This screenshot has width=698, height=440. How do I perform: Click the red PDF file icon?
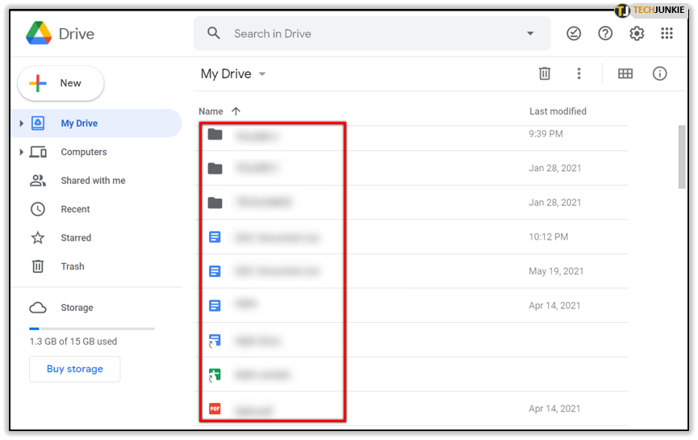(215, 409)
